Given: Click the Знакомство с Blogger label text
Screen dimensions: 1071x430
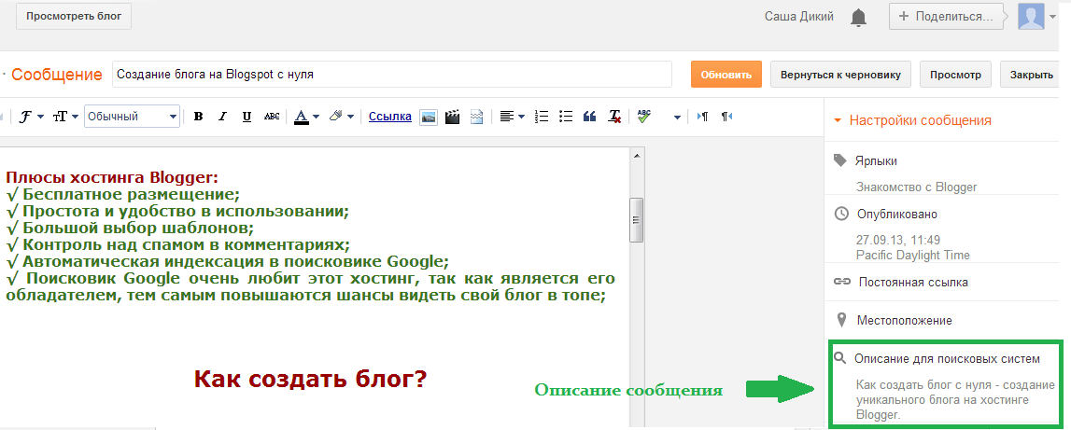Looking at the screenshot, I should point(917,187).
